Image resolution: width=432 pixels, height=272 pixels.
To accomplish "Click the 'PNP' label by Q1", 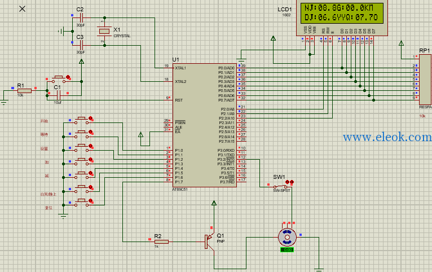I will click(221, 241).
